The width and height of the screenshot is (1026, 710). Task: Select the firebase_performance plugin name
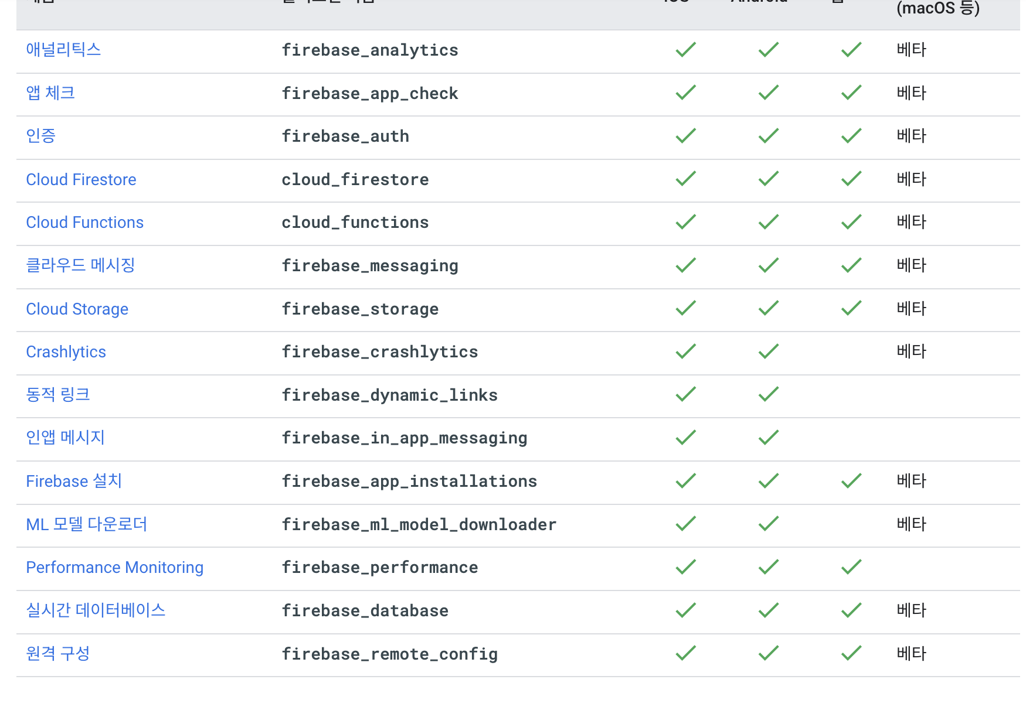tap(380, 568)
